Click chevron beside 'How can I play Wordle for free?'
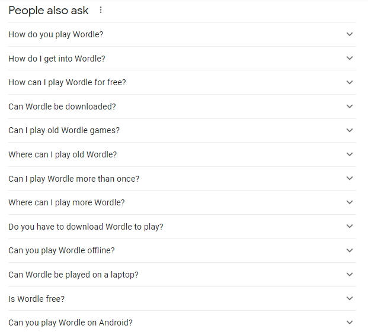Screen dimensions: 368x332 click(x=350, y=82)
